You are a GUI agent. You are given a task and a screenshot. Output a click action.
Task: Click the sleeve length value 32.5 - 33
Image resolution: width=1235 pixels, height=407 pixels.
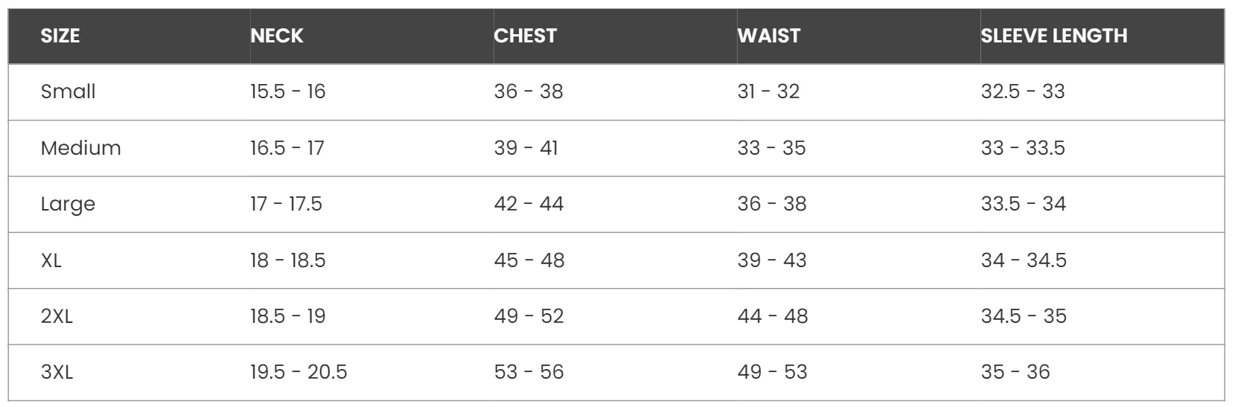click(x=1022, y=92)
